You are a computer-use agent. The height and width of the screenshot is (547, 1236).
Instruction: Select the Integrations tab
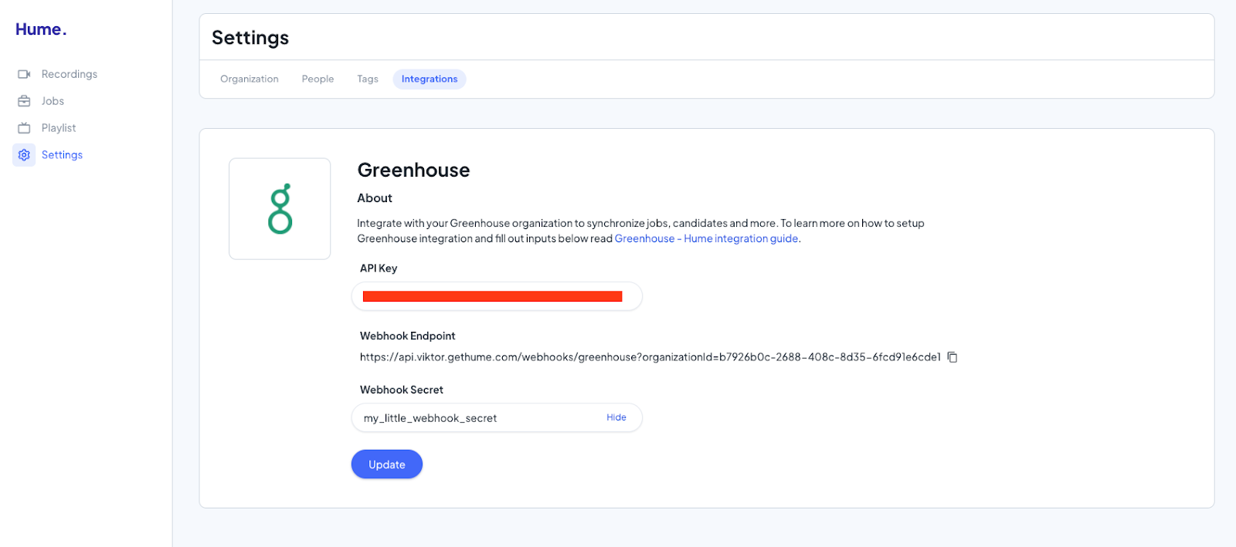tap(430, 79)
